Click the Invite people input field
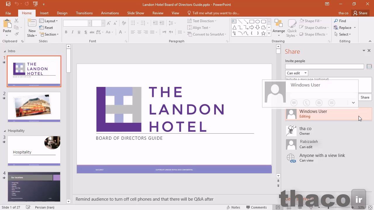The image size is (374, 210). (x=324, y=66)
